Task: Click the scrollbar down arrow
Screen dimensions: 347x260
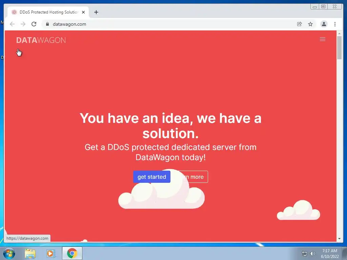Action: [339, 239]
